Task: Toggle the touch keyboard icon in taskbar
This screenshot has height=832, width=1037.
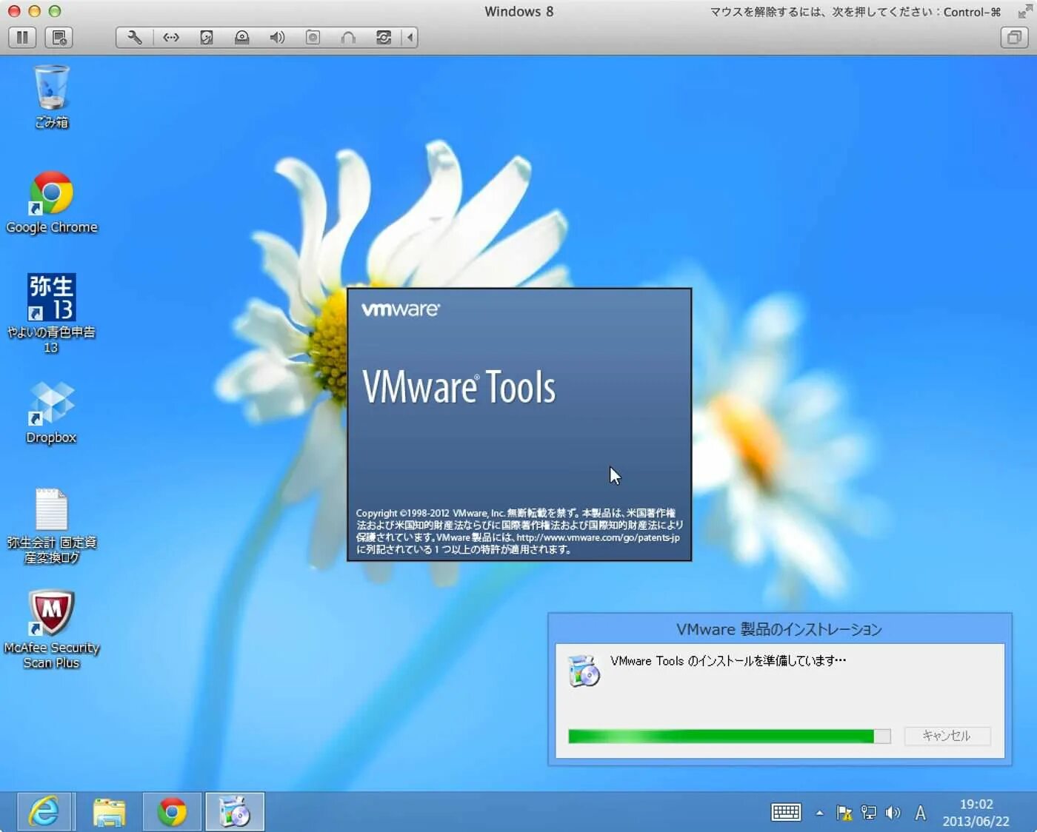Action: coord(787,812)
